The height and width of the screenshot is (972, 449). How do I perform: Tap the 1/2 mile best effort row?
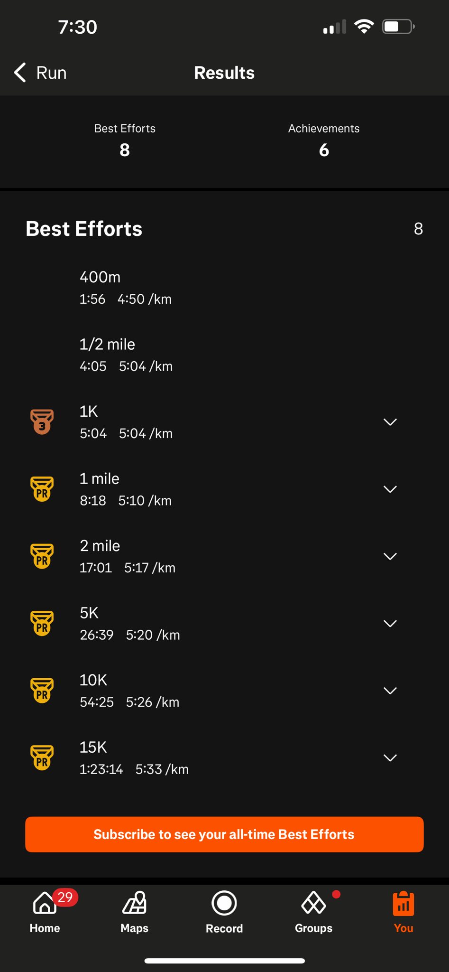pyautogui.click(x=224, y=355)
